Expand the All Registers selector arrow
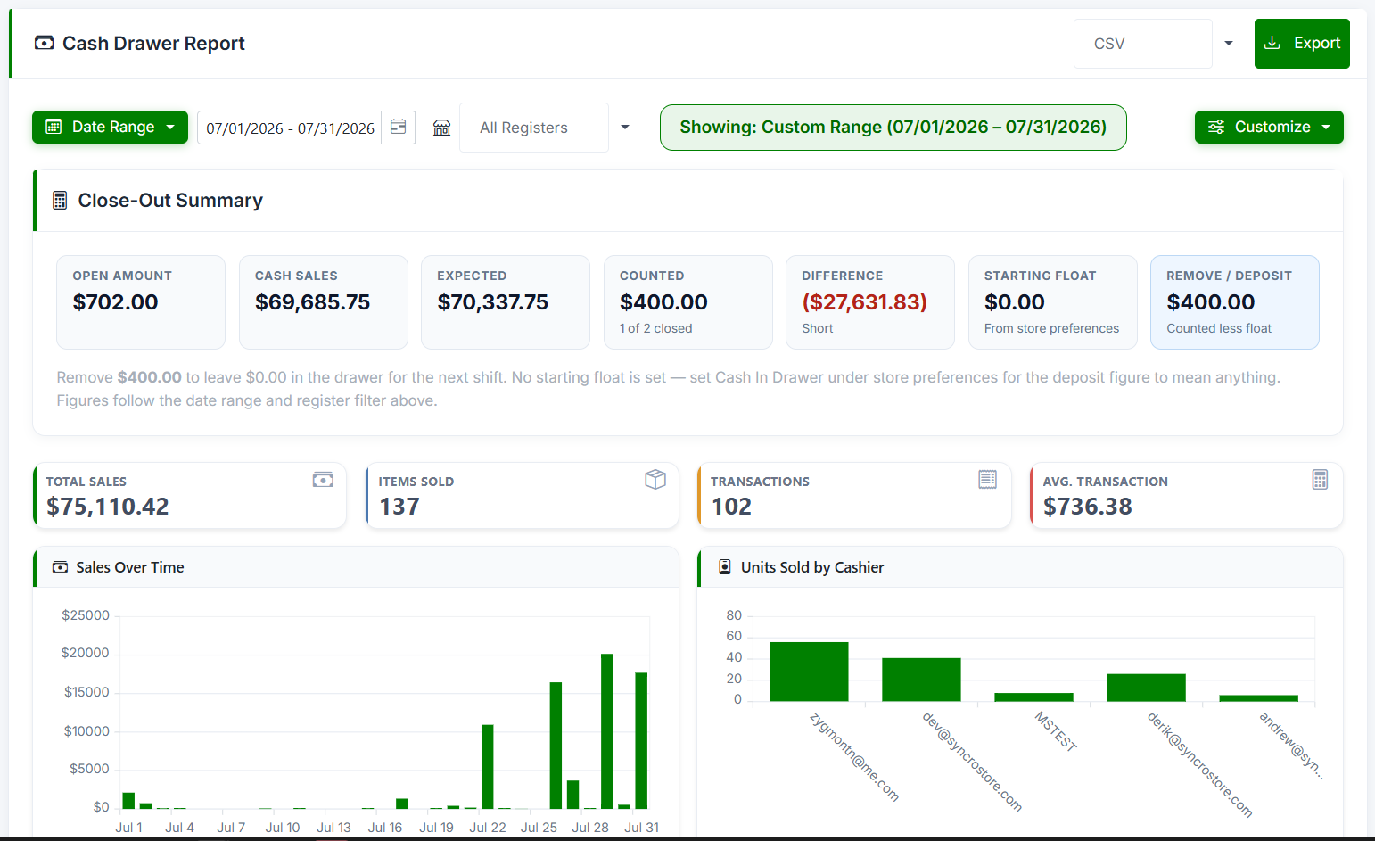 click(x=625, y=128)
